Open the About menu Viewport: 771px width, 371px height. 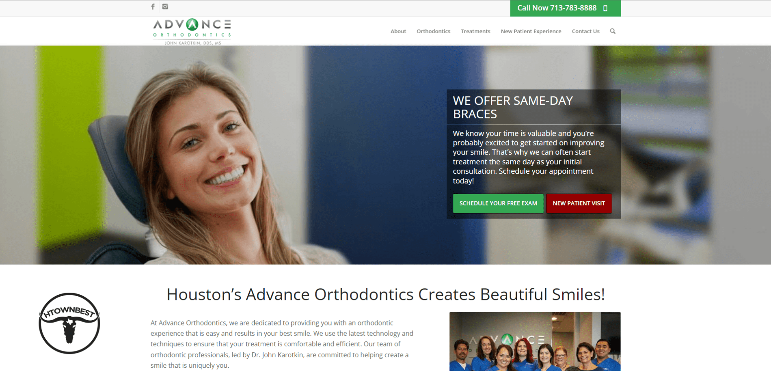[x=398, y=31]
